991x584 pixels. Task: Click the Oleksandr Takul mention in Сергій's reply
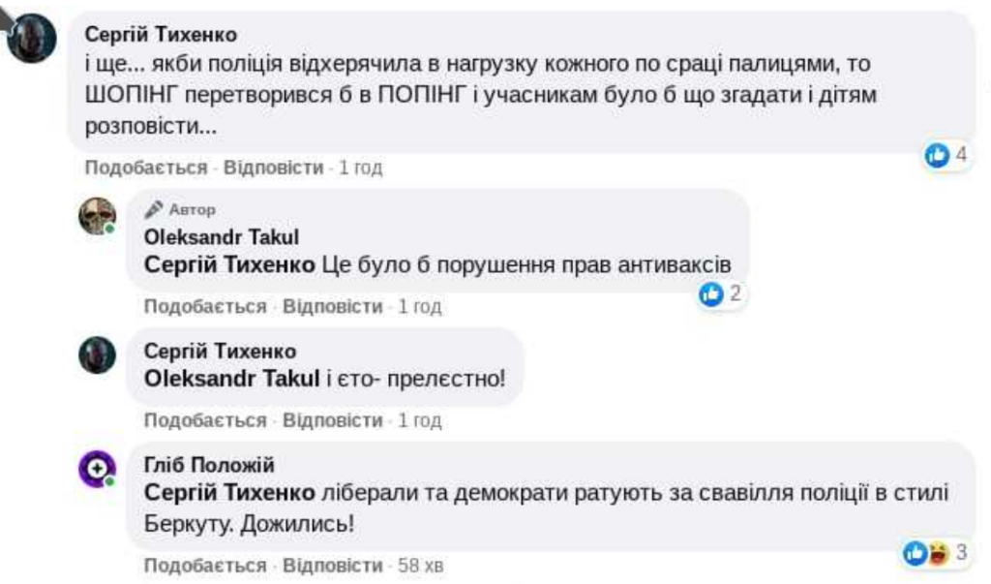click(230, 379)
